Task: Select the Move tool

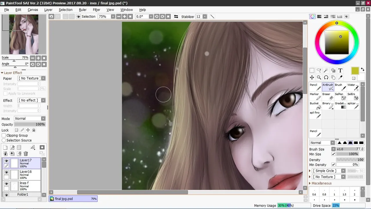Action: coord(312,77)
